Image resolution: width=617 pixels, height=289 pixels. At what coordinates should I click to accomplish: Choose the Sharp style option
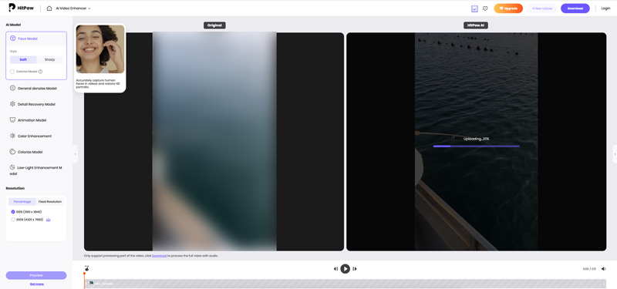pos(49,60)
